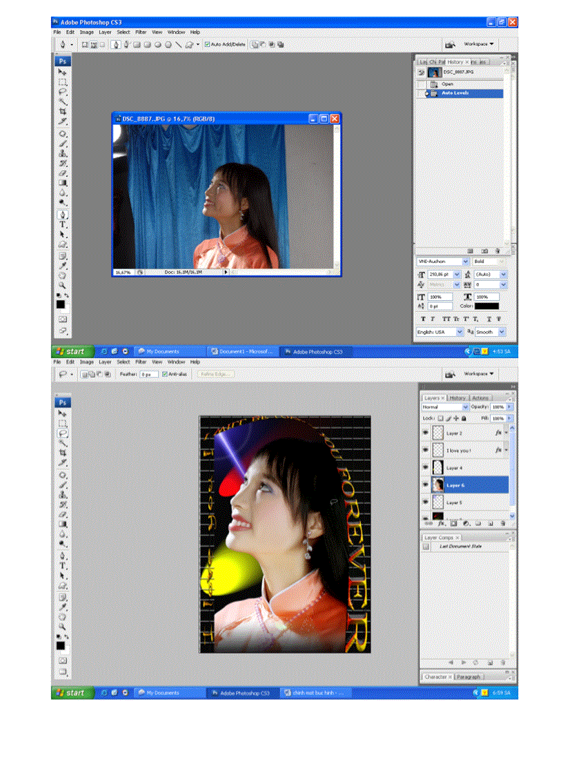Open layer styles via the fx icon
This screenshot has width=563, height=775.
[x=441, y=523]
